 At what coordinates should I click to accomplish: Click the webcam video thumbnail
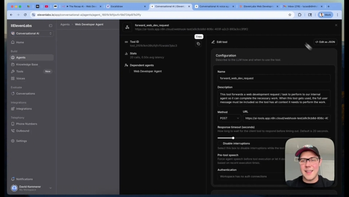pos(310,162)
